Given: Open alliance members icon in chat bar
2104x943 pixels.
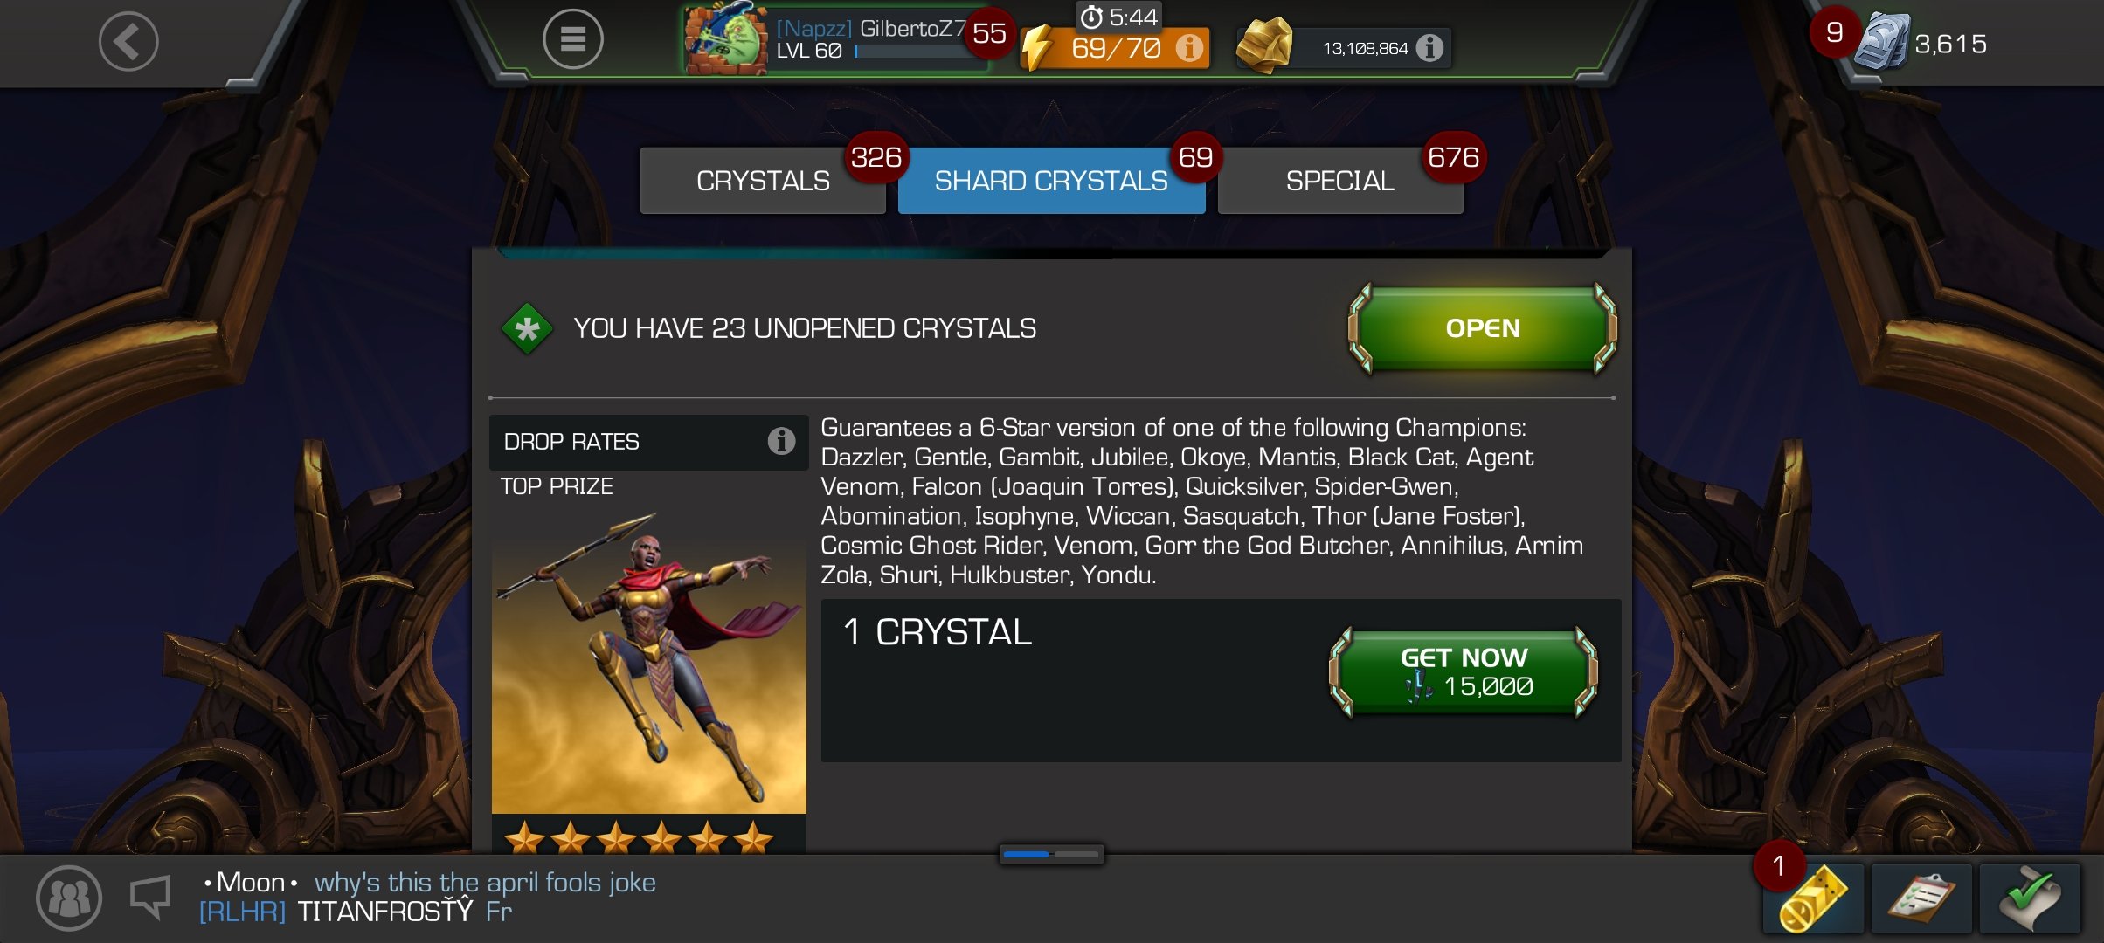Looking at the screenshot, I should tap(69, 897).
